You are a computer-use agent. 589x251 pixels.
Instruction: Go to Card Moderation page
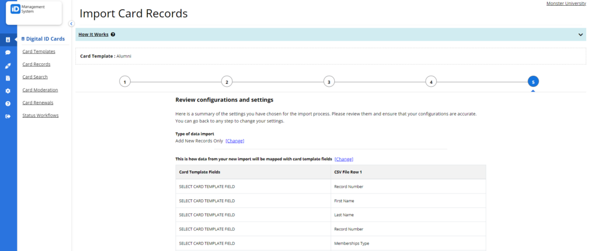(x=40, y=90)
